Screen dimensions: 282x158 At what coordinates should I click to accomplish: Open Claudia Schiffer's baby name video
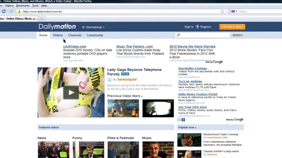coord(221,151)
